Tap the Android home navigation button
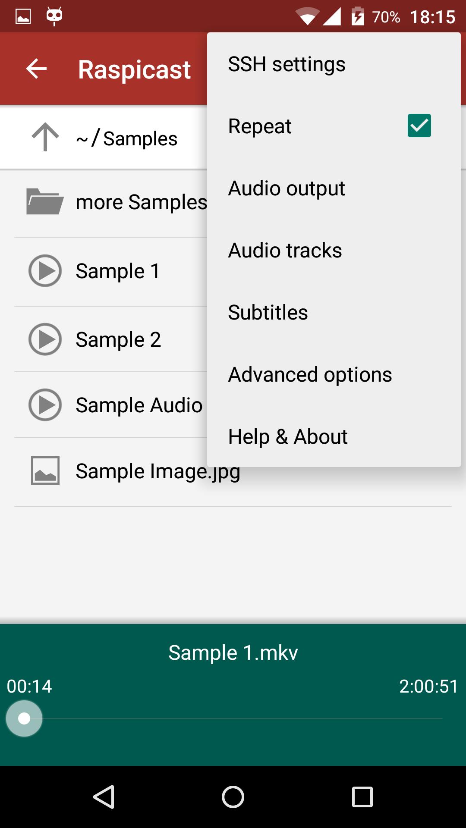466x828 pixels. point(233,797)
